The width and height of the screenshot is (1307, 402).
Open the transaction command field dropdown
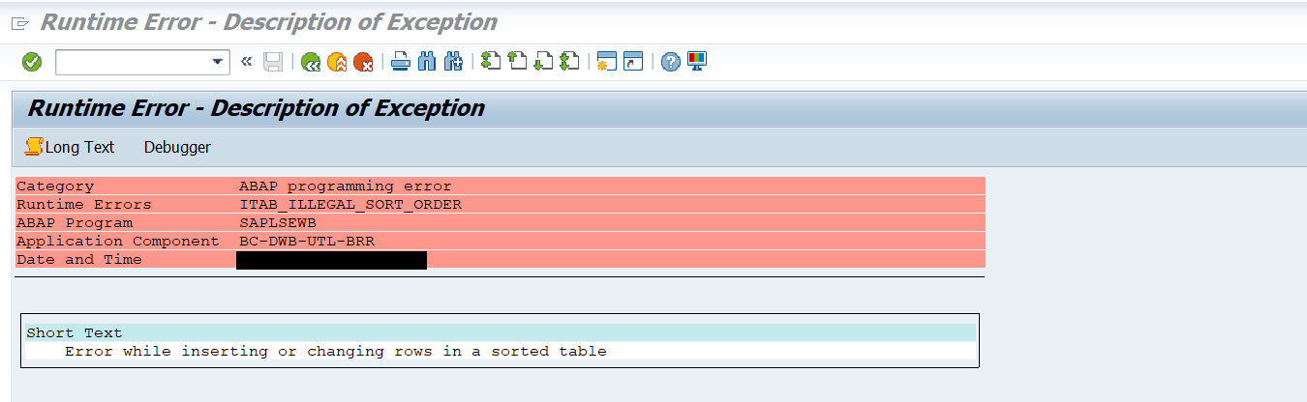pos(218,62)
